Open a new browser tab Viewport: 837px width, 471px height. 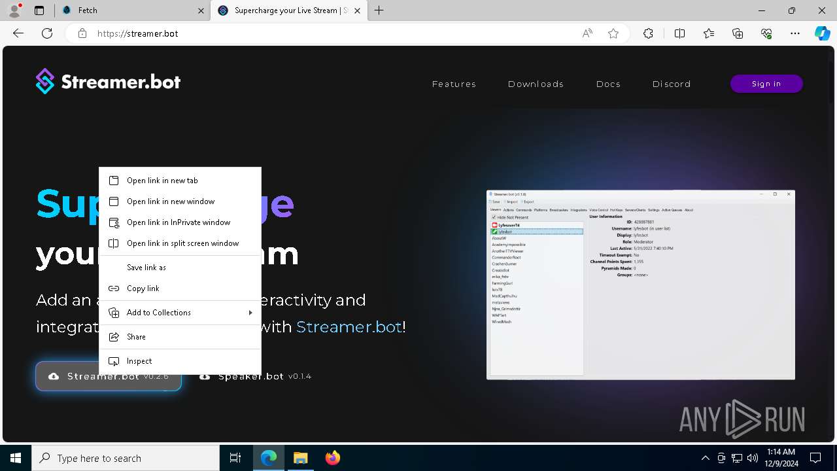click(379, 10)
